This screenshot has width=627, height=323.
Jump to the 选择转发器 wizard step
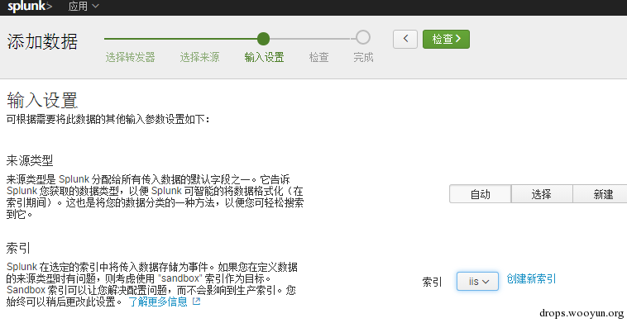point(130,58)
